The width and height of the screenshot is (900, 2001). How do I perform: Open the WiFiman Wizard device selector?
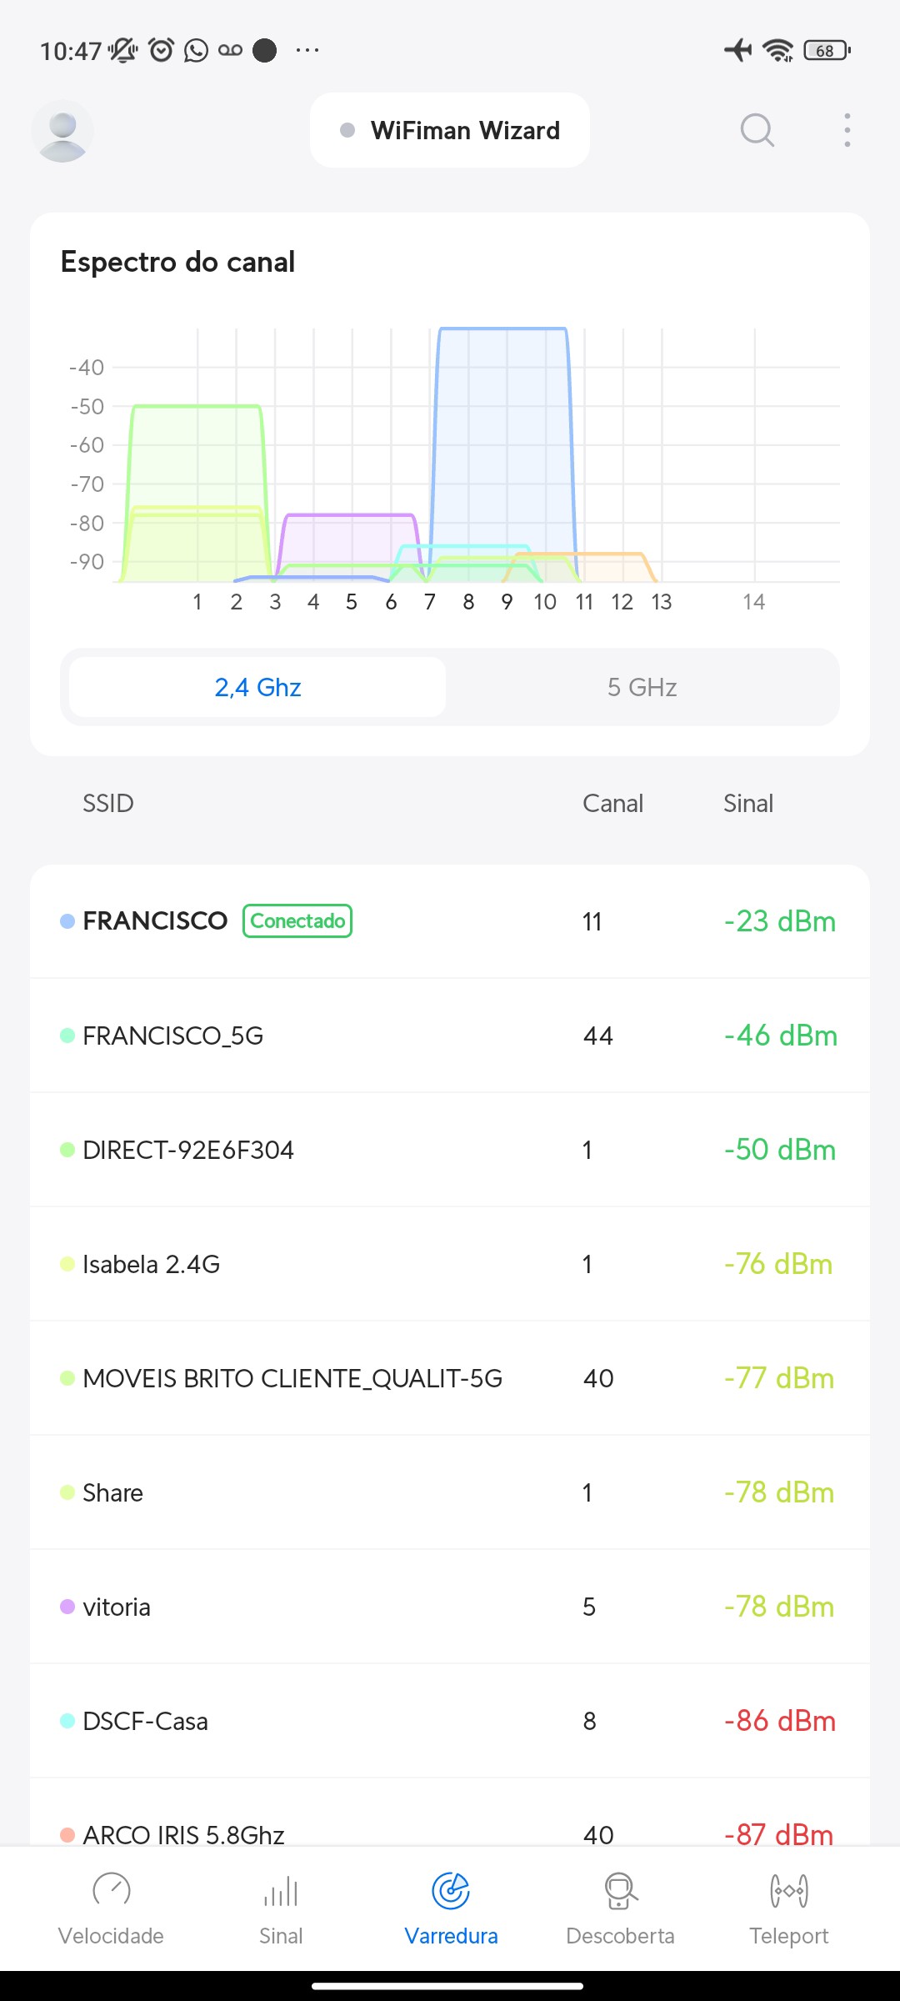450,131
